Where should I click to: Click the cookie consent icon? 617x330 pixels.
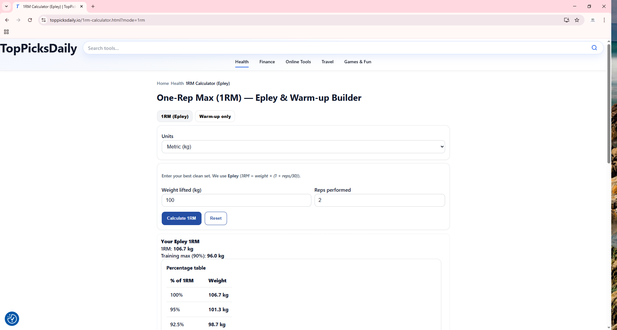(x=12, y=319)
